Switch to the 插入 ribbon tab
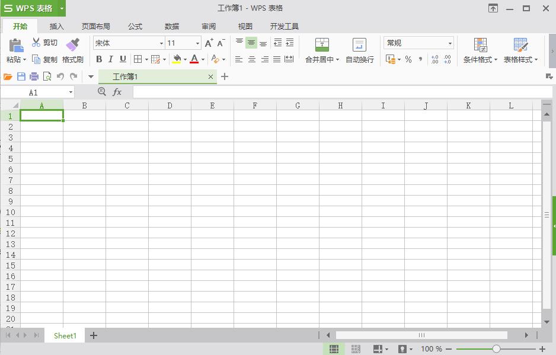 coord(56,26)
